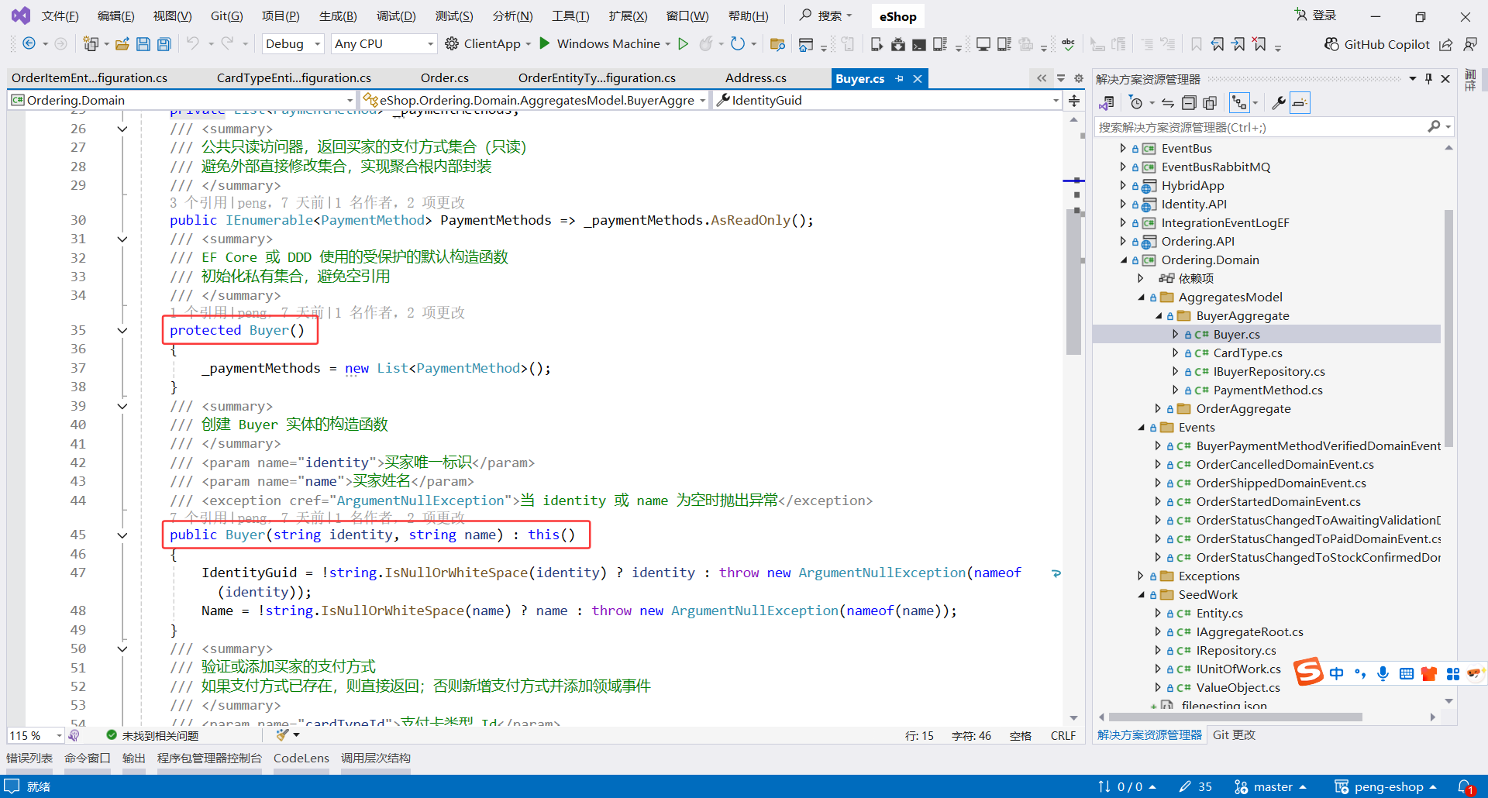Open the 搜索 search box in title bar
This screenshot has width=1488, height=798.
point(826,15)
